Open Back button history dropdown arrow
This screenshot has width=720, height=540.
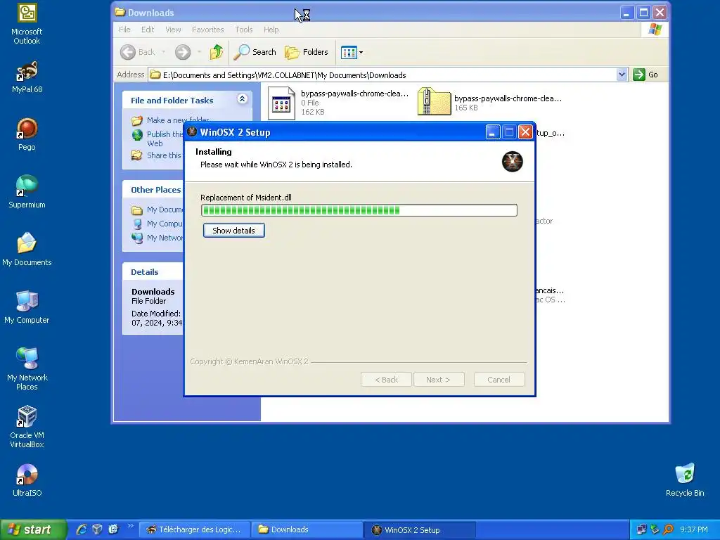163,52
